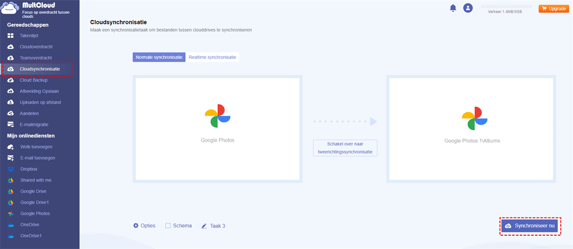This screenshot has height=249, width=573.
Task: Click the Synchroniseer nu button
Action: pos(530,226)
